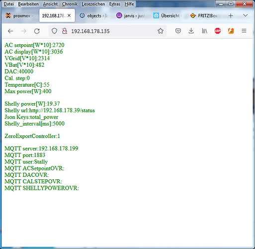Open Adblock Plus extension
Viewport: 255px width, 249px height.
pyautogui.click(x=218, y=31)
